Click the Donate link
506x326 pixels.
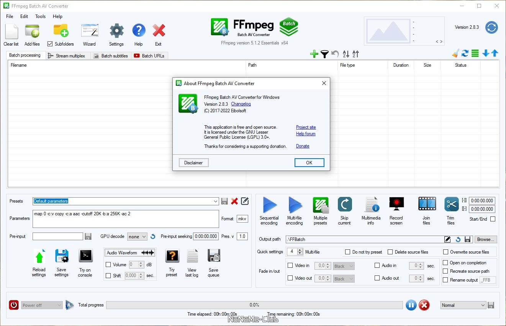(x=303, y=146)
